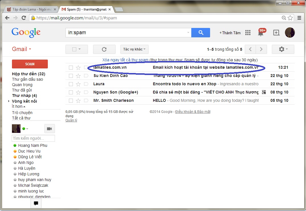Click importance marker on Laura email
306x211 pixels.
point(86,84)
